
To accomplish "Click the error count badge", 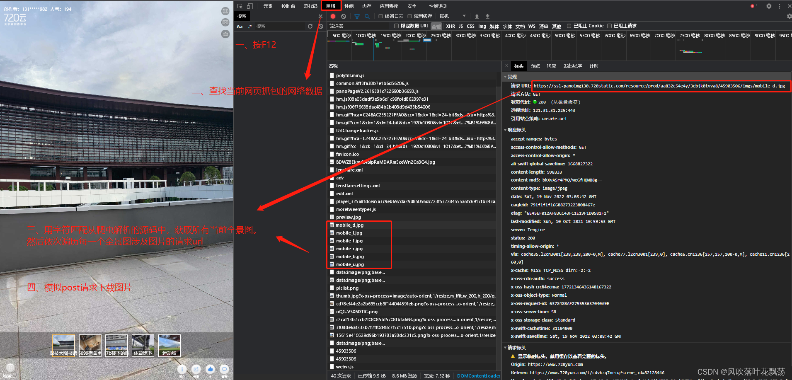I will click(754, 6).
